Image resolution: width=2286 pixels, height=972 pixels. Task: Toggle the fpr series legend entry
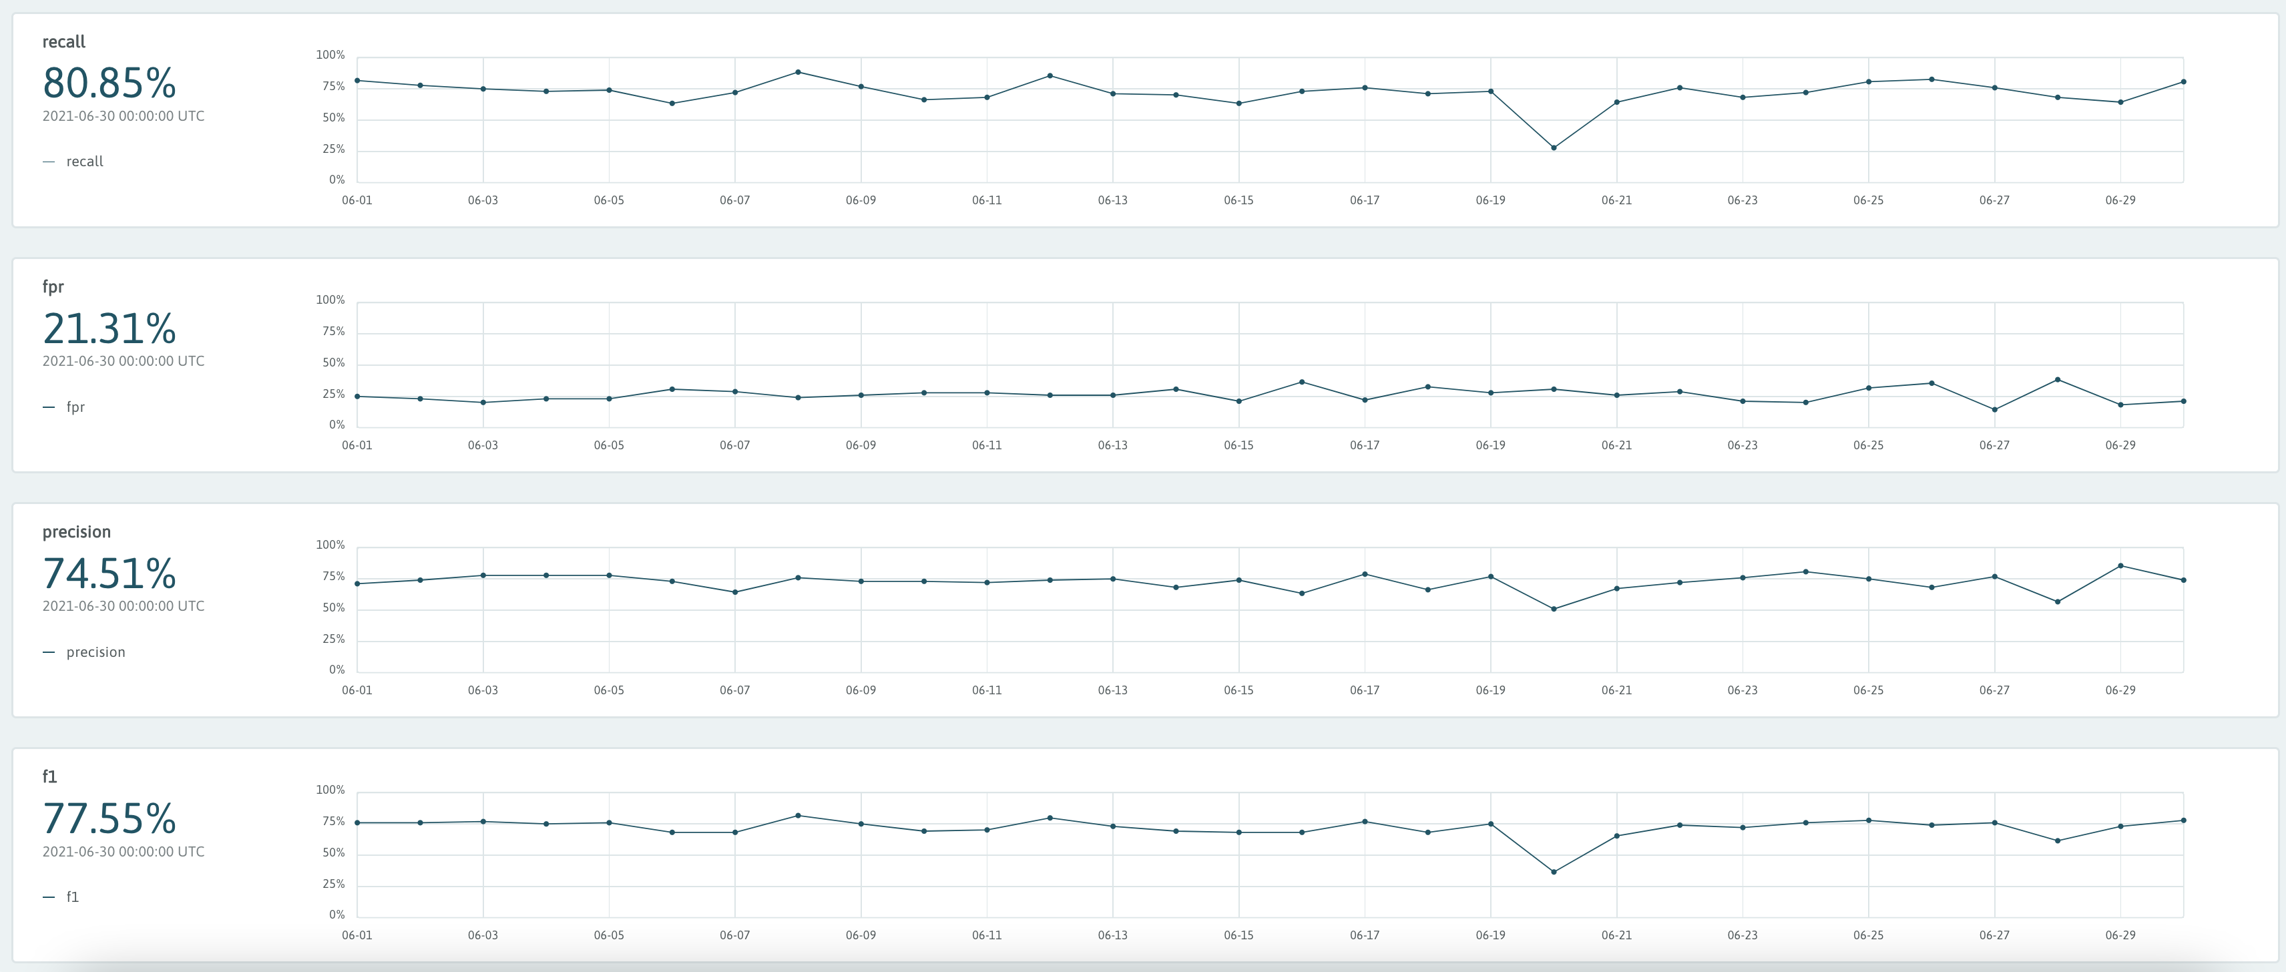click(x=75, y=407)
